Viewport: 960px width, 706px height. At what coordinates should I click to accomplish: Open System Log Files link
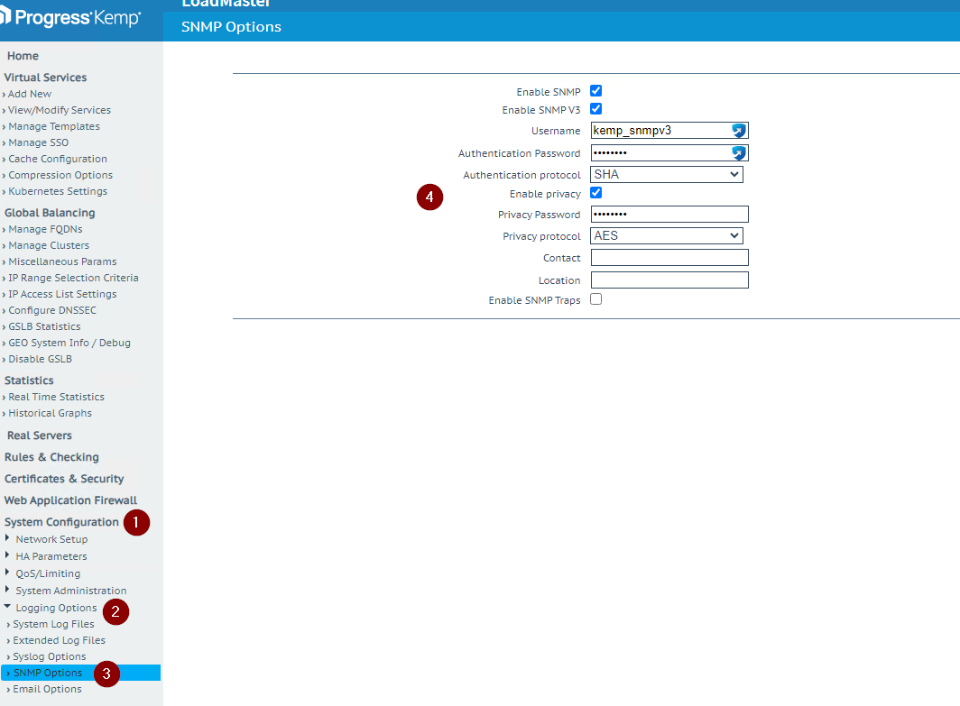point(53,624)
